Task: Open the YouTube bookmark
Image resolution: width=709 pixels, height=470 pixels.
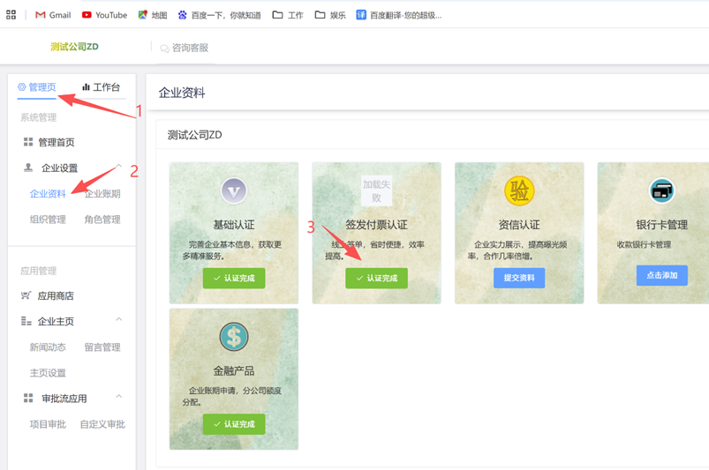Action: [x=104, y=15]
